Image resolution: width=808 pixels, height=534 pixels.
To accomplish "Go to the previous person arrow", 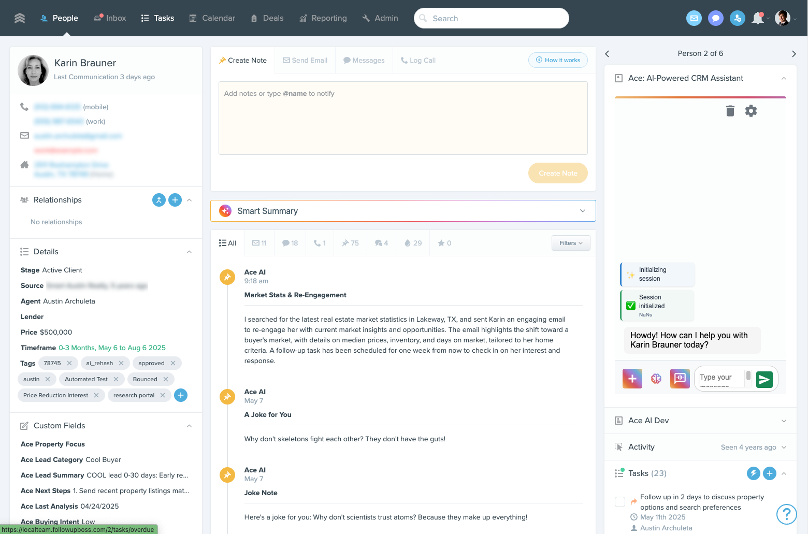I will click(608, 54).
